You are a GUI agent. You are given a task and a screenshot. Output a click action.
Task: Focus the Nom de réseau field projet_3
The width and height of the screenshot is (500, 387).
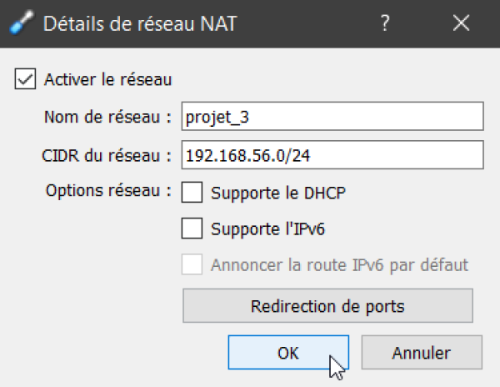click(332, 117)
